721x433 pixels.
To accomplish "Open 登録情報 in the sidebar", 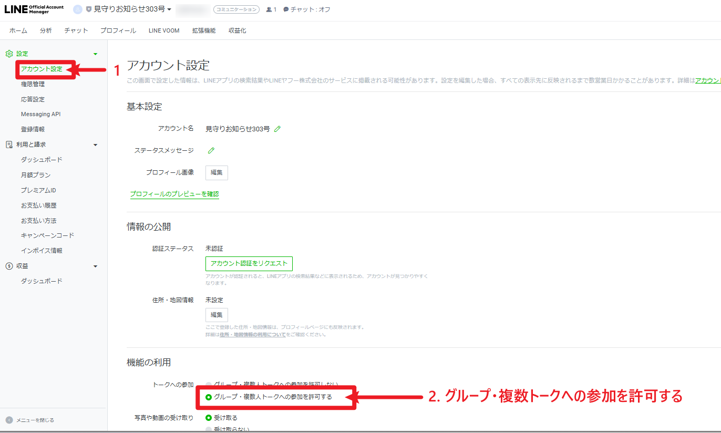I will coord(33,129).
